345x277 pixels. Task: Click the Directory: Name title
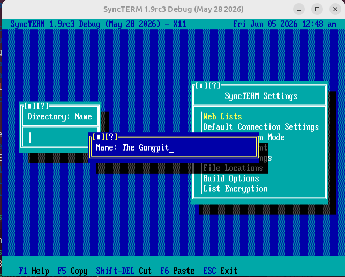tap(59, 117)
